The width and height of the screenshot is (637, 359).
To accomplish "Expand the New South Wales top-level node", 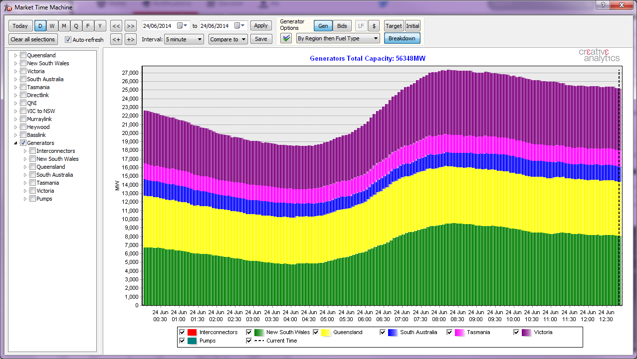I will tap(15, 63).
